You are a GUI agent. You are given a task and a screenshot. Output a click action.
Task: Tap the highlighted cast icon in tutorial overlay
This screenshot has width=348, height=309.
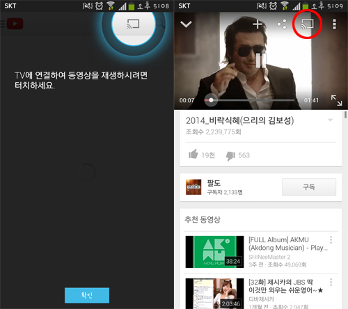133,24
